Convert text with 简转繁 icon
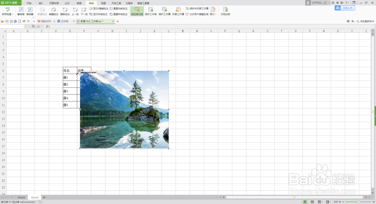This screenshot has width=376, height=204. click(30, 11)
